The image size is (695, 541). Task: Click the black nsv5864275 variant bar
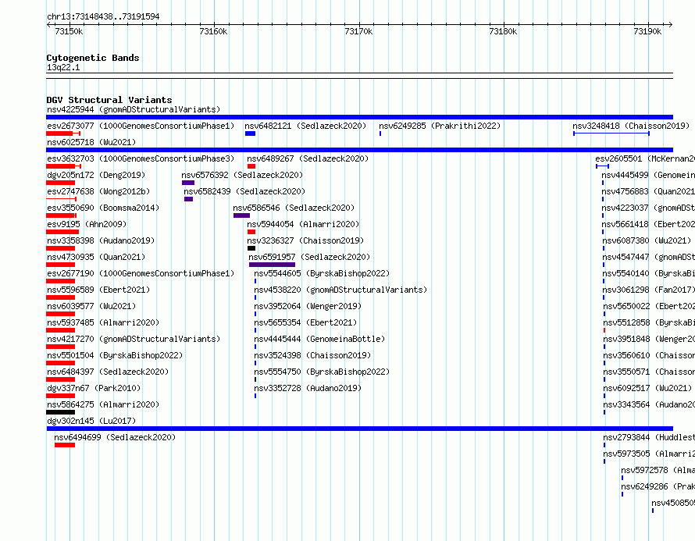(x=61, y=412)
